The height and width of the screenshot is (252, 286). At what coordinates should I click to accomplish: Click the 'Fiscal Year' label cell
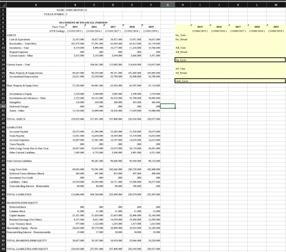58,27
